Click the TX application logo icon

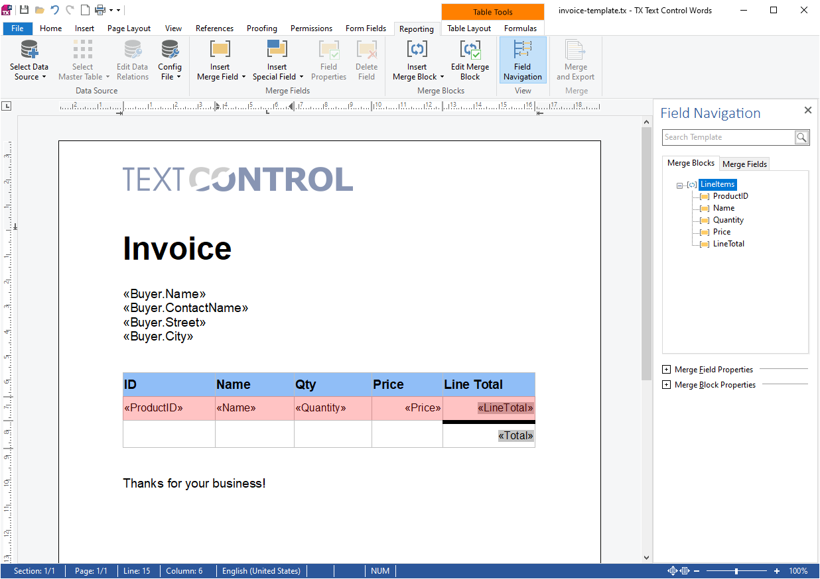pos(7,9)
